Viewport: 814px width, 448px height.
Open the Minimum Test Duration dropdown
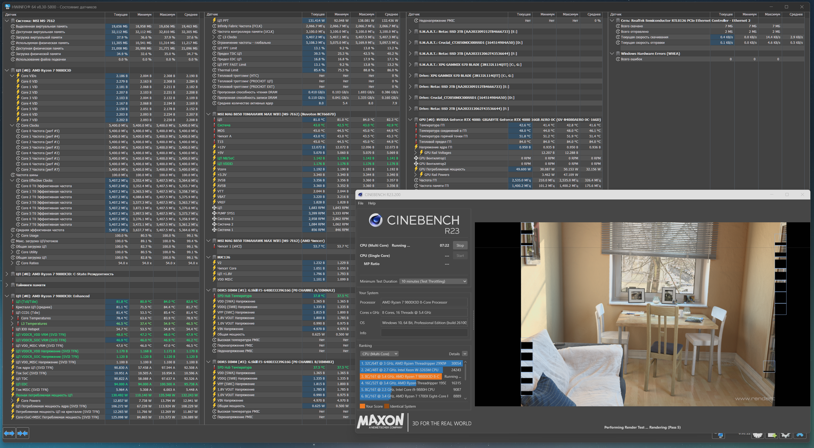point(433,281)
